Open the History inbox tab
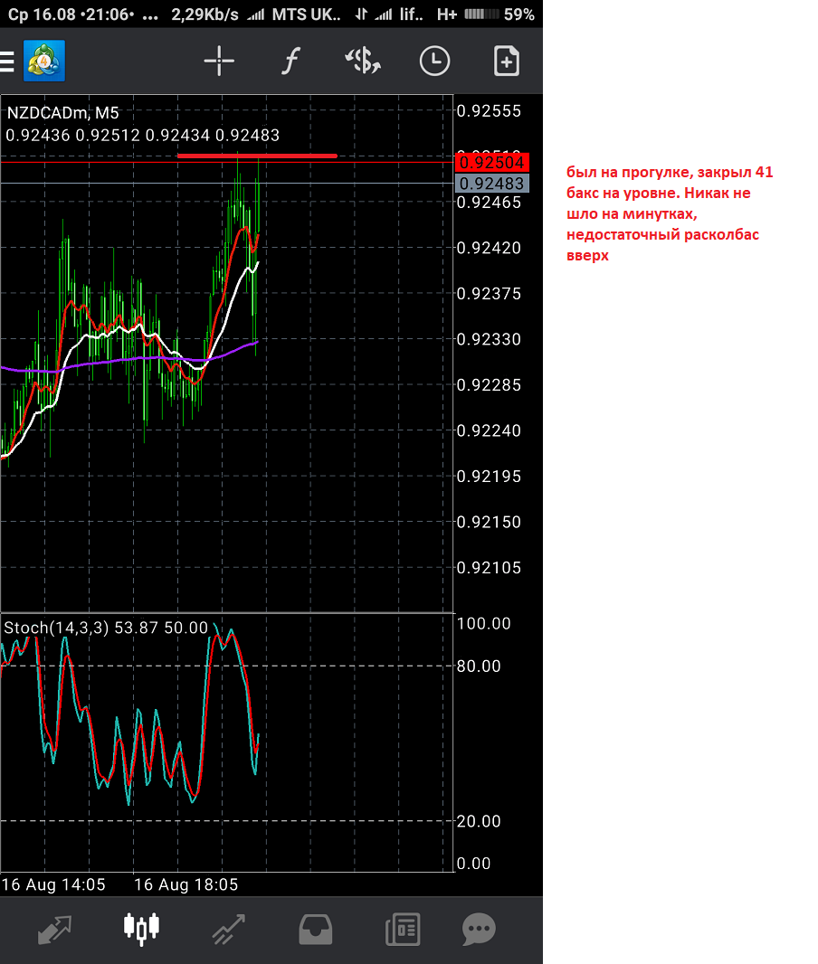Screen dimensions: 818x964 [x=316, y=929]
